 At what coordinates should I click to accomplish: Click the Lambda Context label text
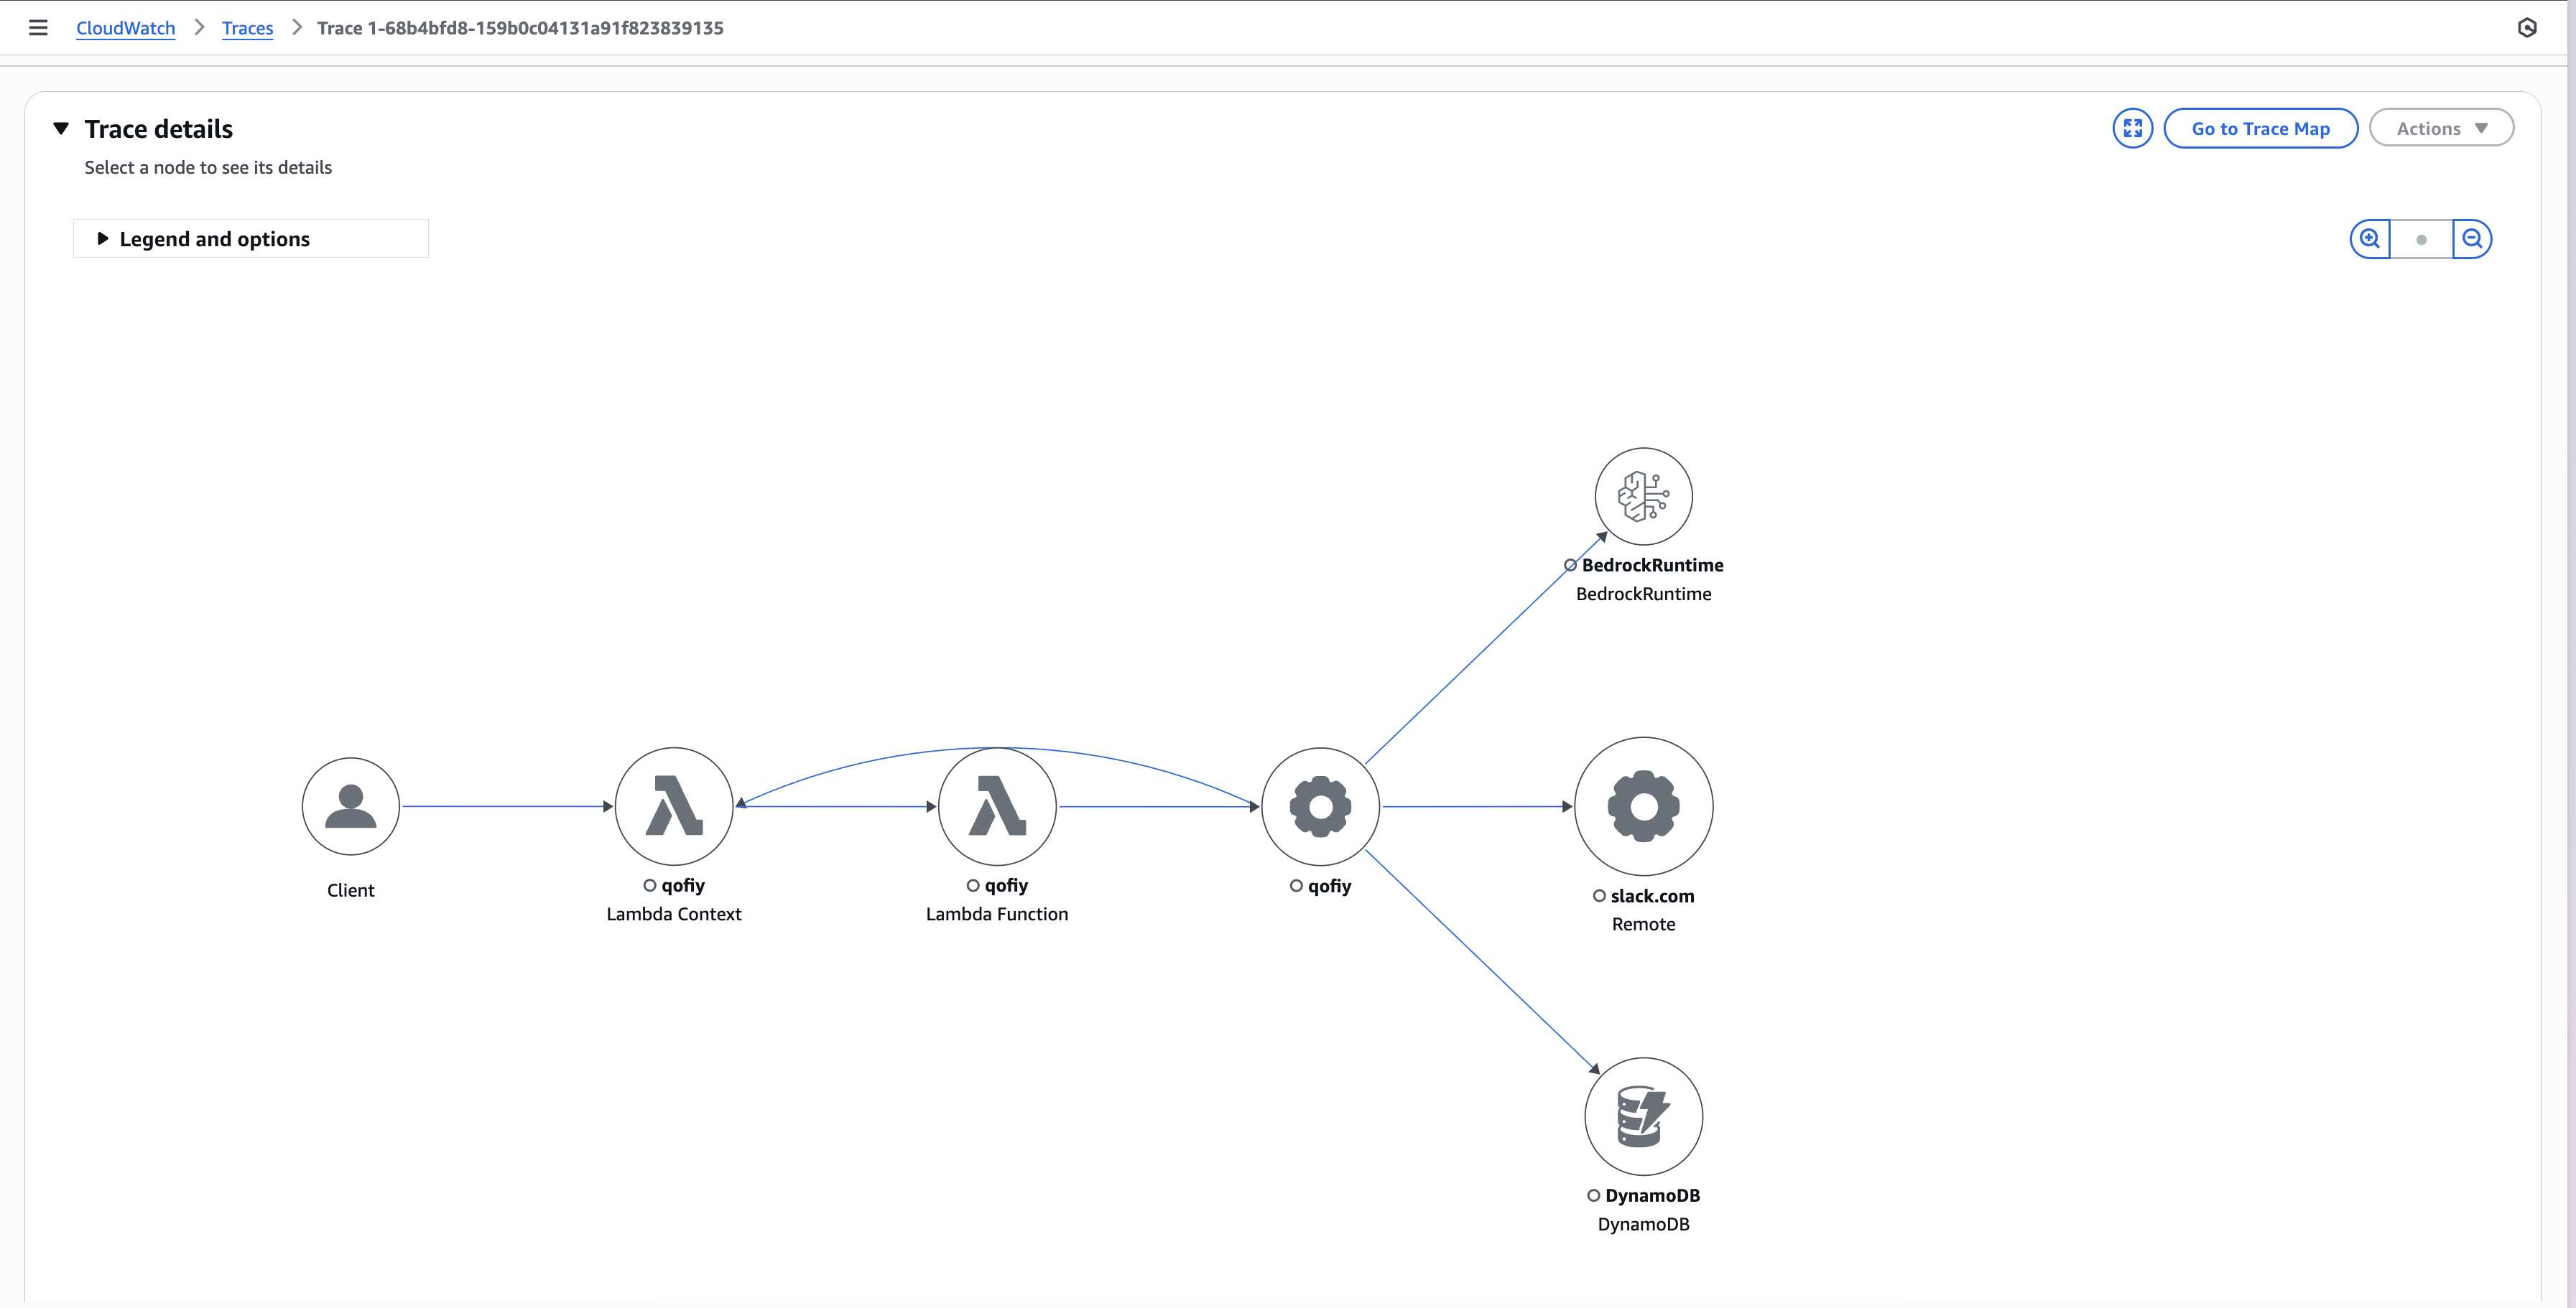(674, 915)
